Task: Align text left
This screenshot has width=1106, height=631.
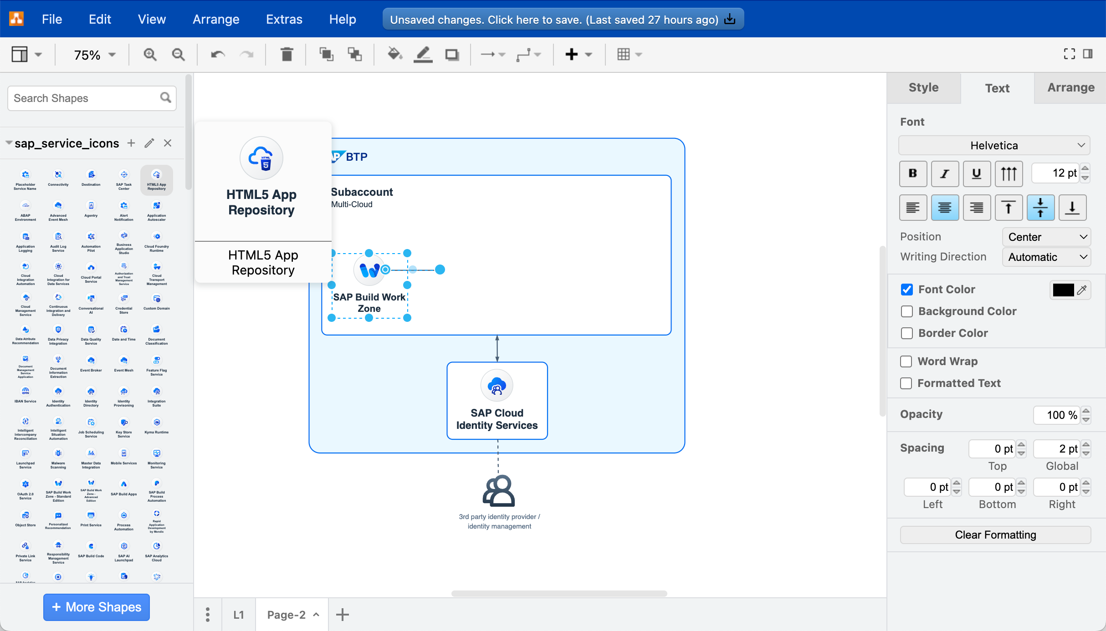Action: point(913,208)
